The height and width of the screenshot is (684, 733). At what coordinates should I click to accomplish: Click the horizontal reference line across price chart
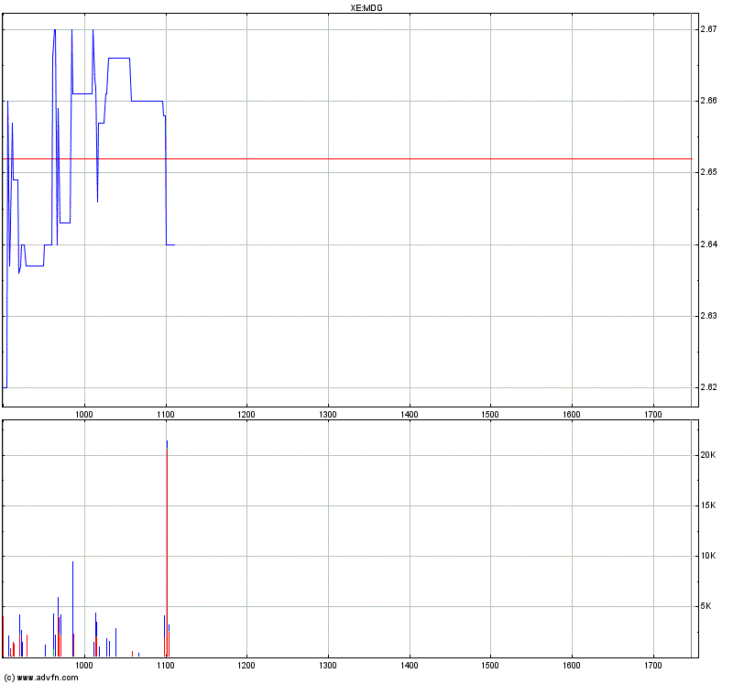coord(412,158)
